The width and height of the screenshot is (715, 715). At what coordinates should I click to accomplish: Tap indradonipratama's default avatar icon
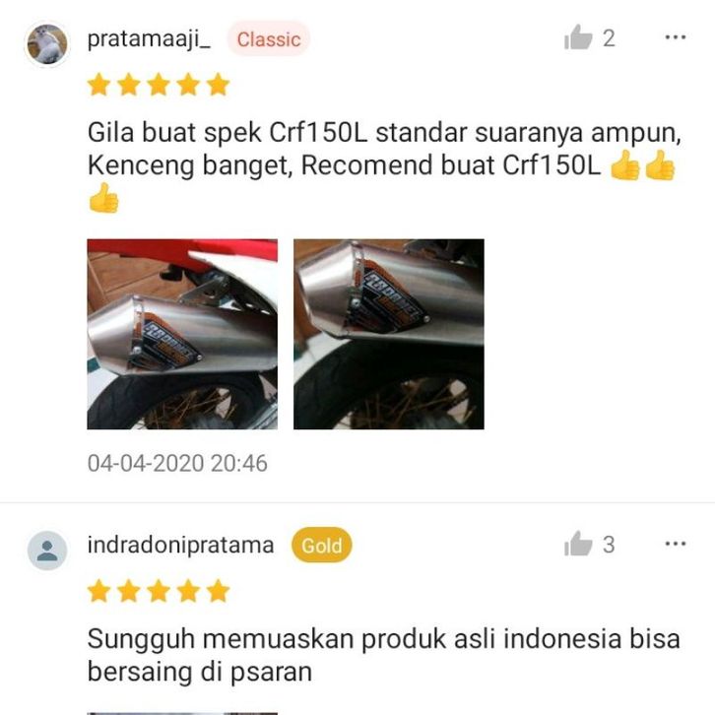(x=47, y=551)
